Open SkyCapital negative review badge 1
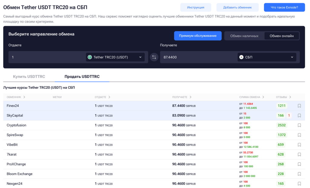The height and width of the screenshot is (188, 310). tap(289, 116)
